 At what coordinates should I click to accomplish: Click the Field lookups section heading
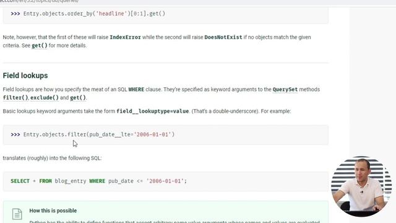point(25,76)
